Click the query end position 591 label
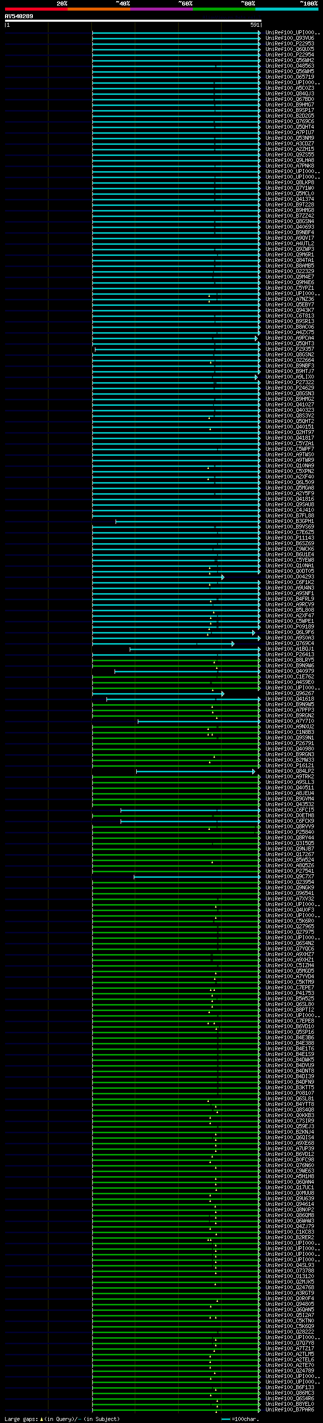 [x=255, y=25]
